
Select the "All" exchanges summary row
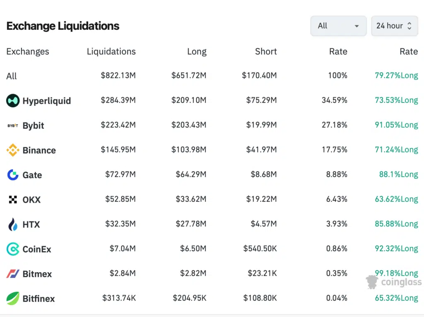(12, 76)
